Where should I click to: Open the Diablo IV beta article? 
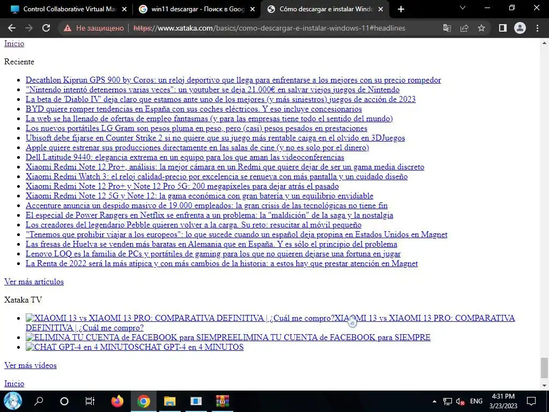[220, 99]
